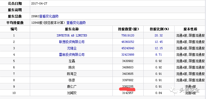
Task: Click the 持股比例(%) column header
Action: pos(159,29)
